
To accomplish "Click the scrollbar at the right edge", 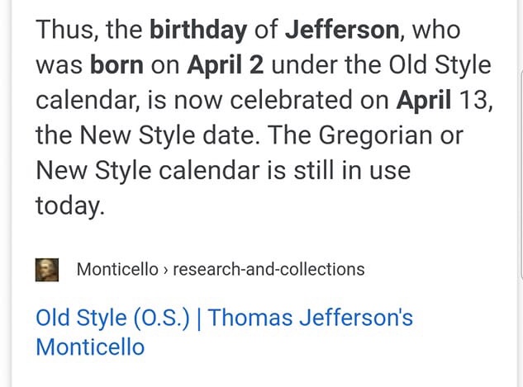I will tap(521, 173).
